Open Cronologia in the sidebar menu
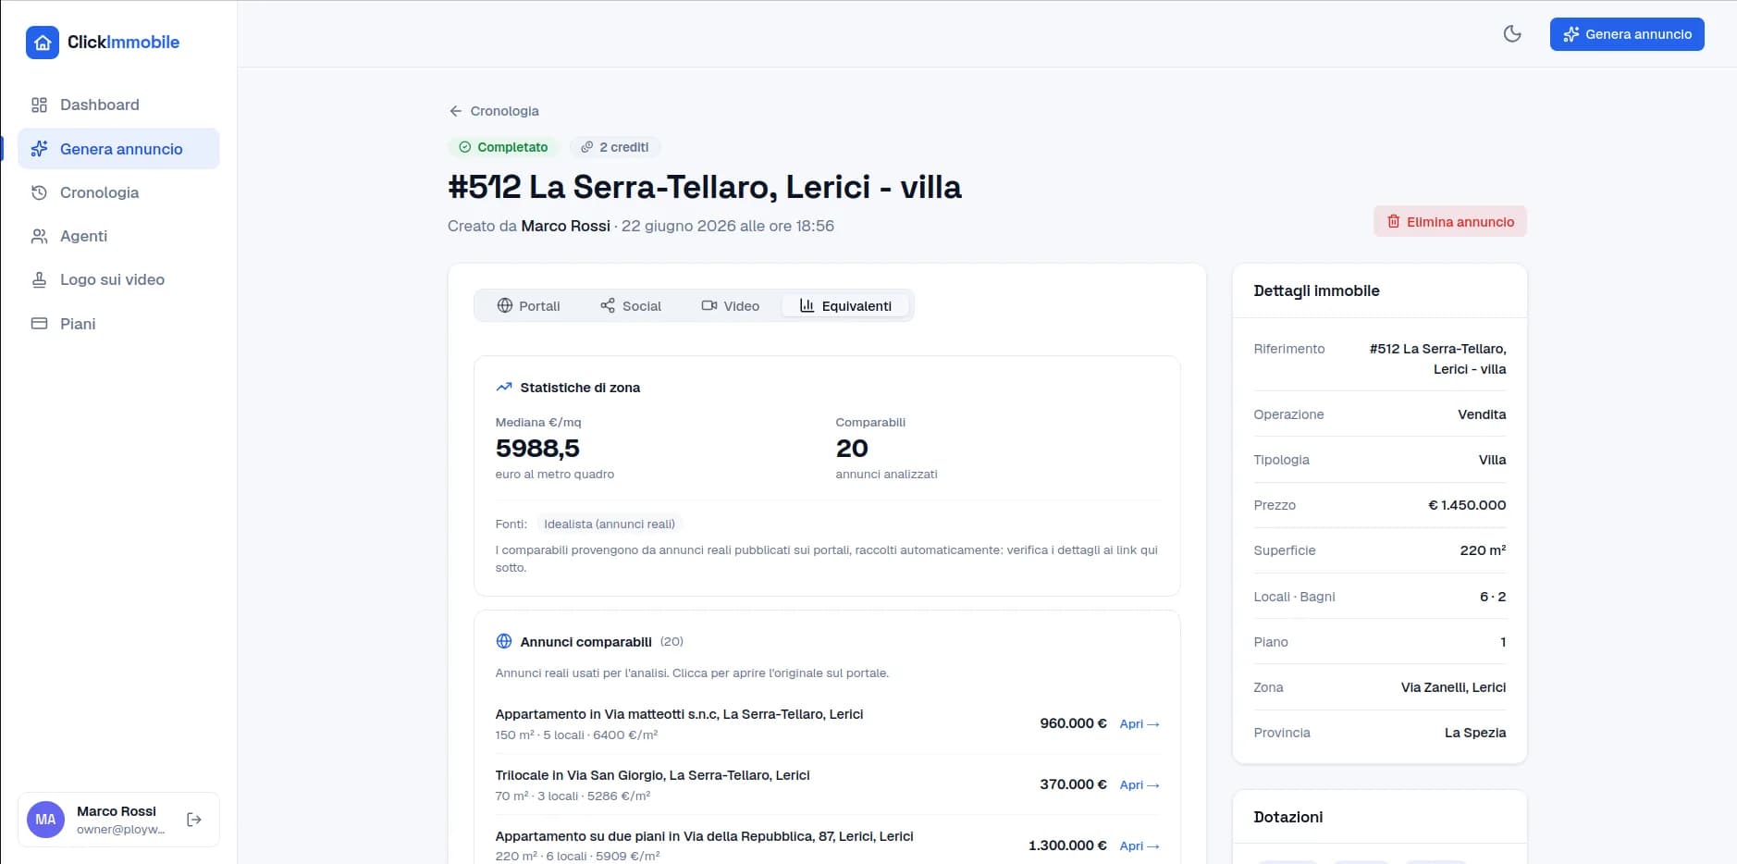This screenshot has height=864, width=1737. point(118,192)
